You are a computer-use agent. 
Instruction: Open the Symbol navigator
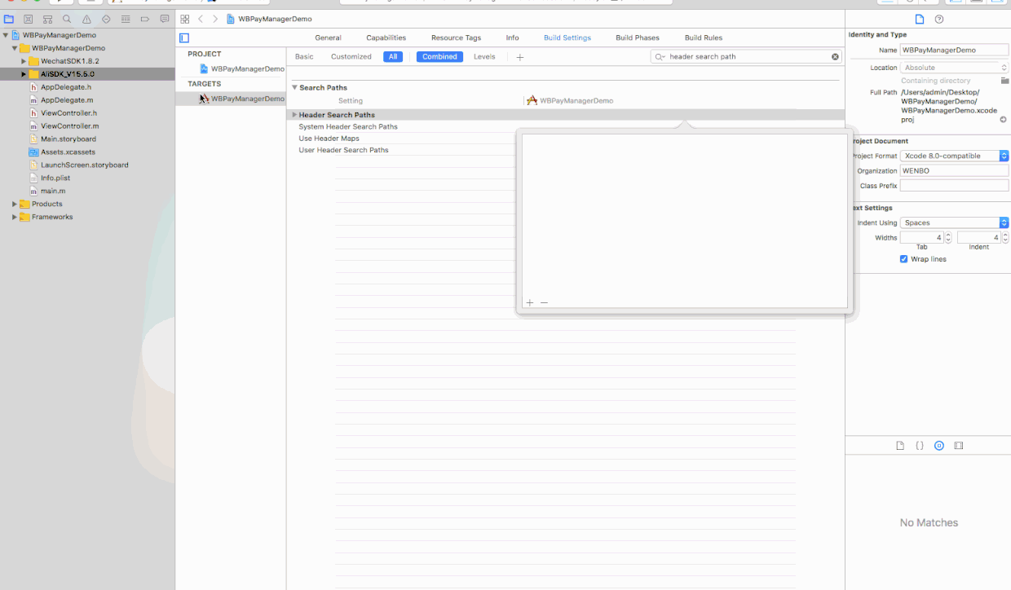(x=47, y=18)
